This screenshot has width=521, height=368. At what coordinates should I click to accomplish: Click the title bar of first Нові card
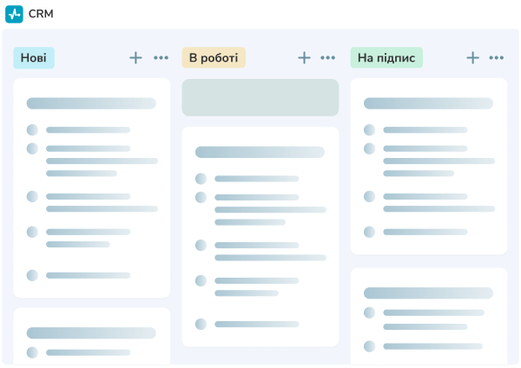click(x=91, y=103)
